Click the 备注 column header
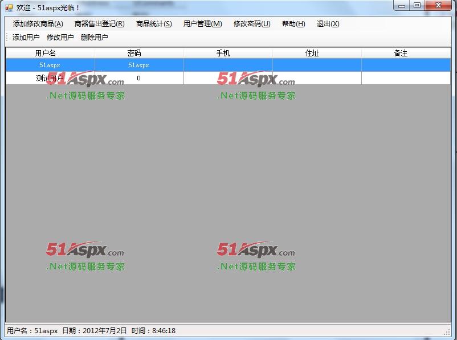 coord(406,52)
